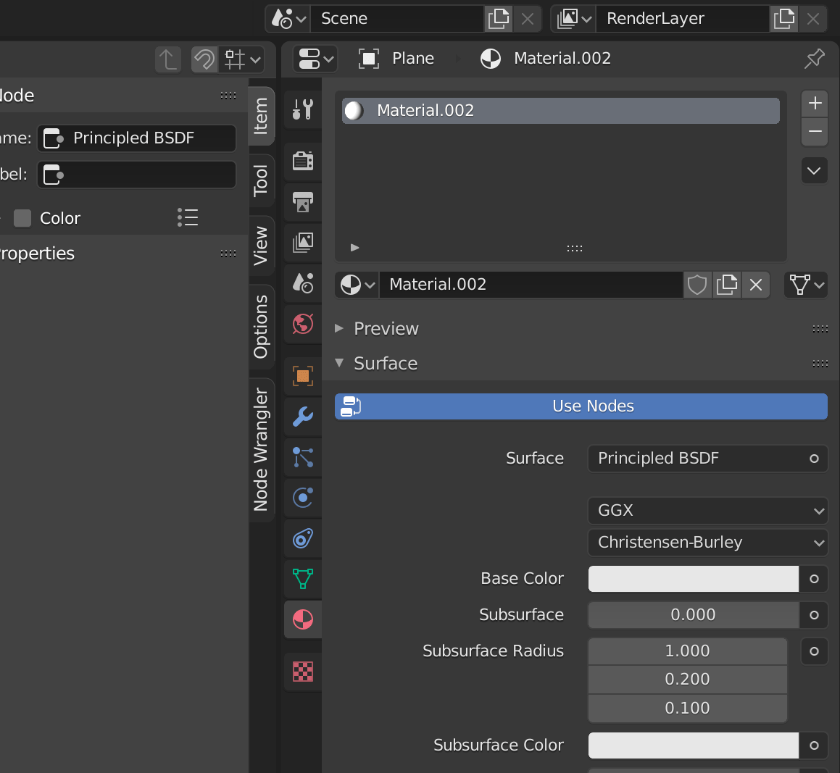Open the Christensen-Burley subsurface method dropdown
The image size is (840, 773).
(x=707, y=542)
